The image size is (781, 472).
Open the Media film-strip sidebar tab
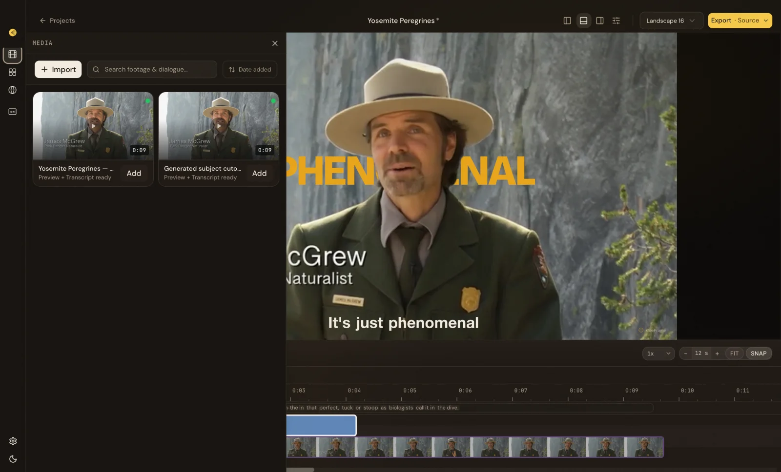click(x=13, y=55)
